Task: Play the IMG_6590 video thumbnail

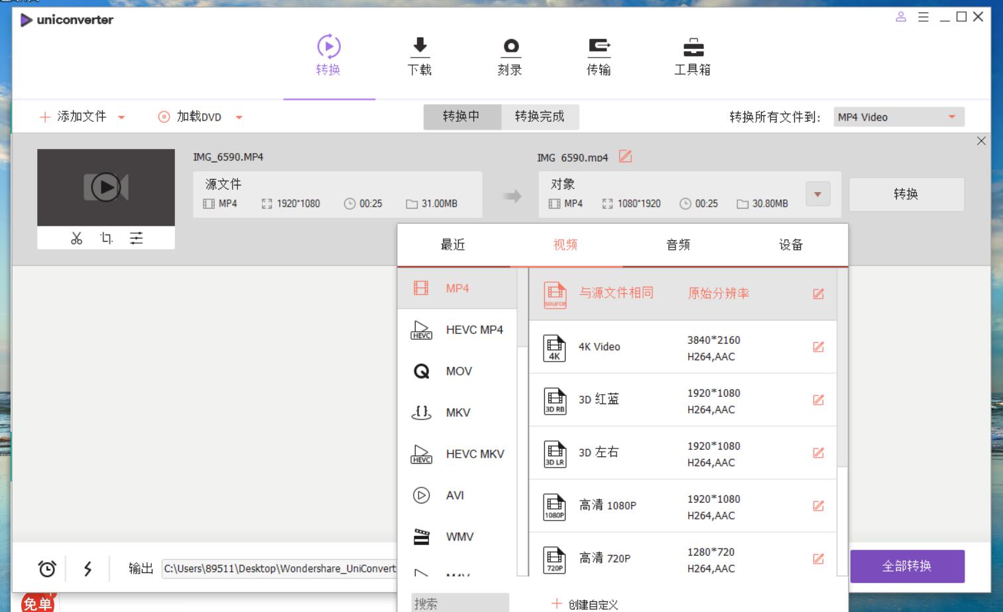Action: click(106, 187)
